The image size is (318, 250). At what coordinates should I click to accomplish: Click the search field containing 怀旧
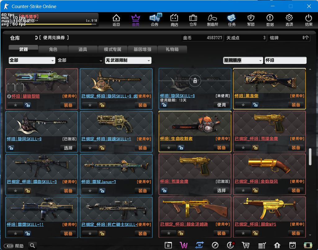(285, 60)
